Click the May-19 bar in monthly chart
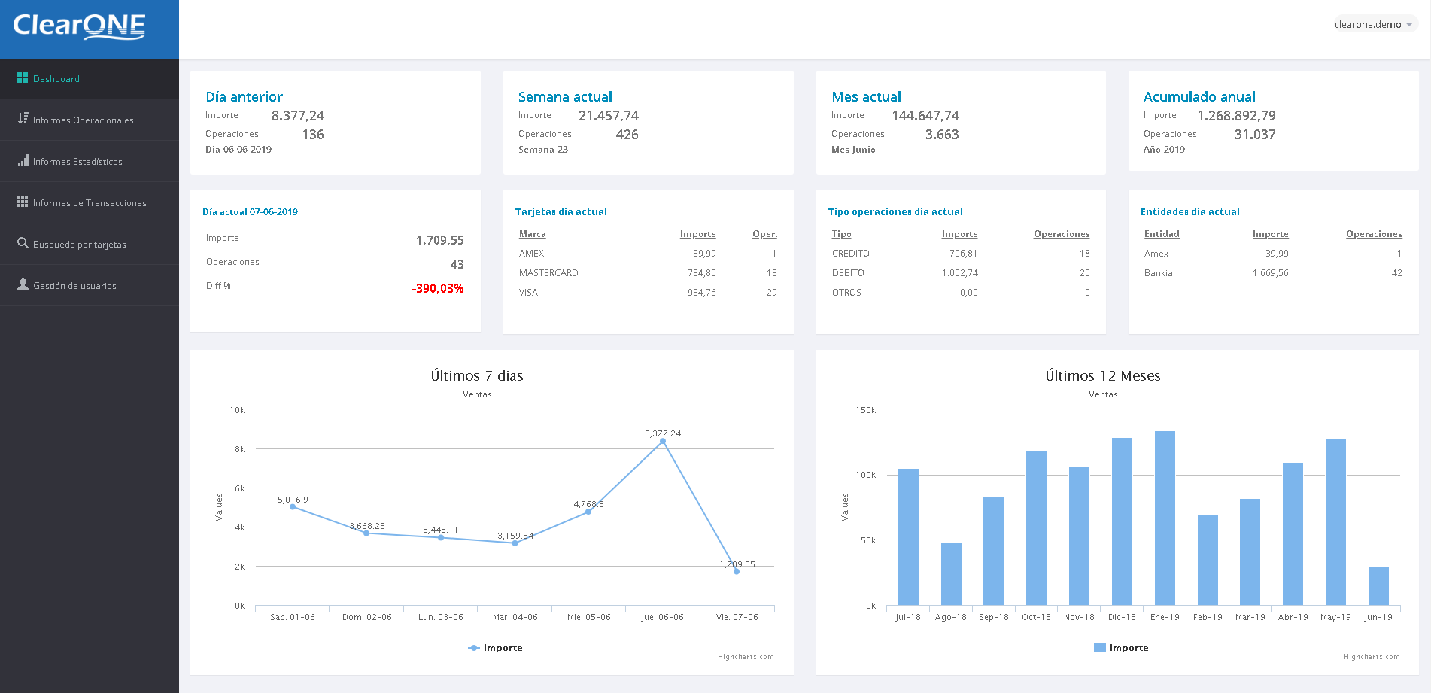This screenshot has width=1431, height=693. point(1335,522)
